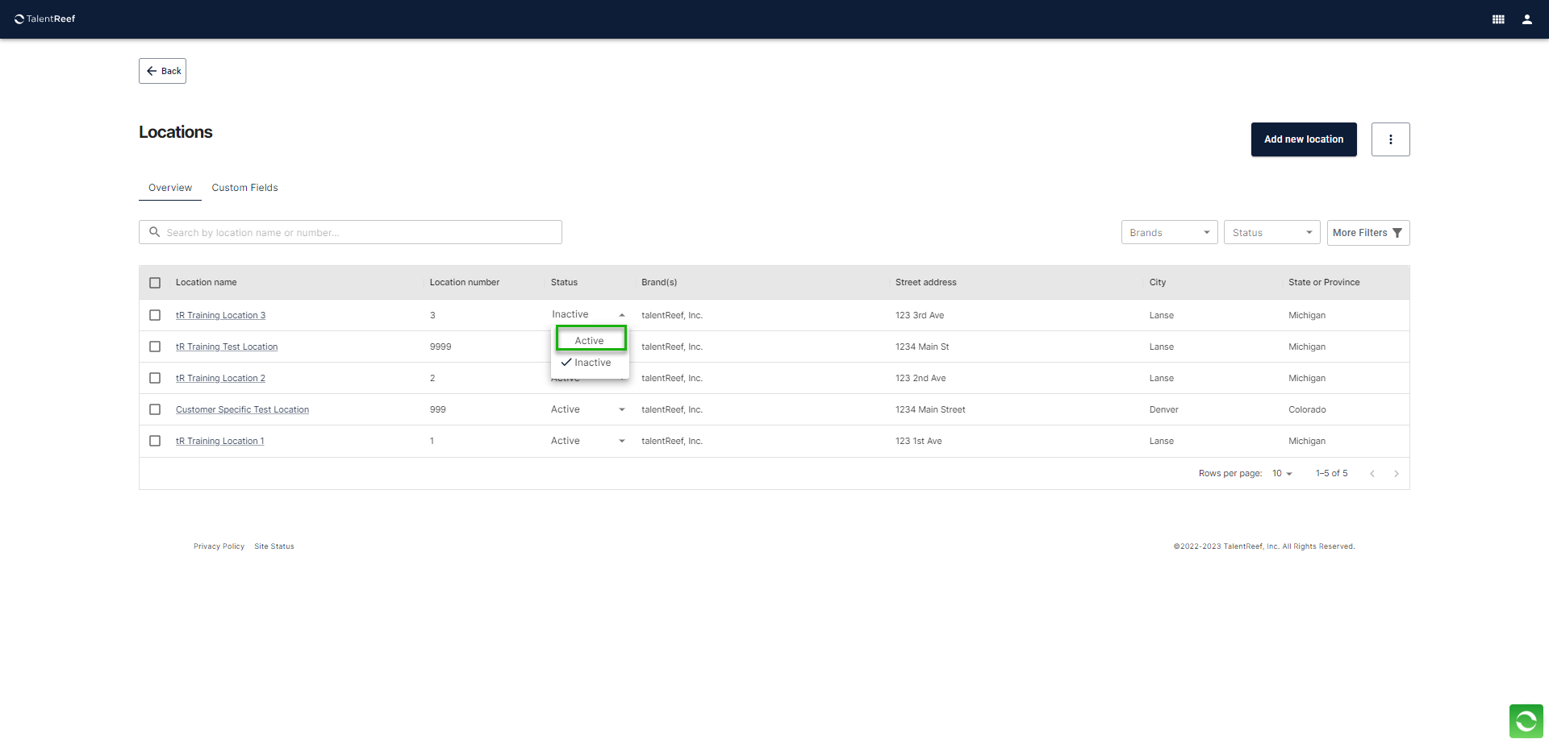Click the next page arrow in pagination
The width and height of the screenshot is (1549, 743).
(x=1397, y=474)
